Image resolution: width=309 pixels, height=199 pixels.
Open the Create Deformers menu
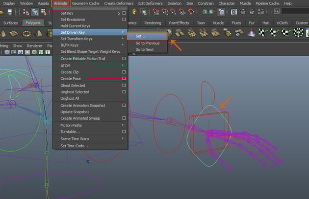coord(119,3)
